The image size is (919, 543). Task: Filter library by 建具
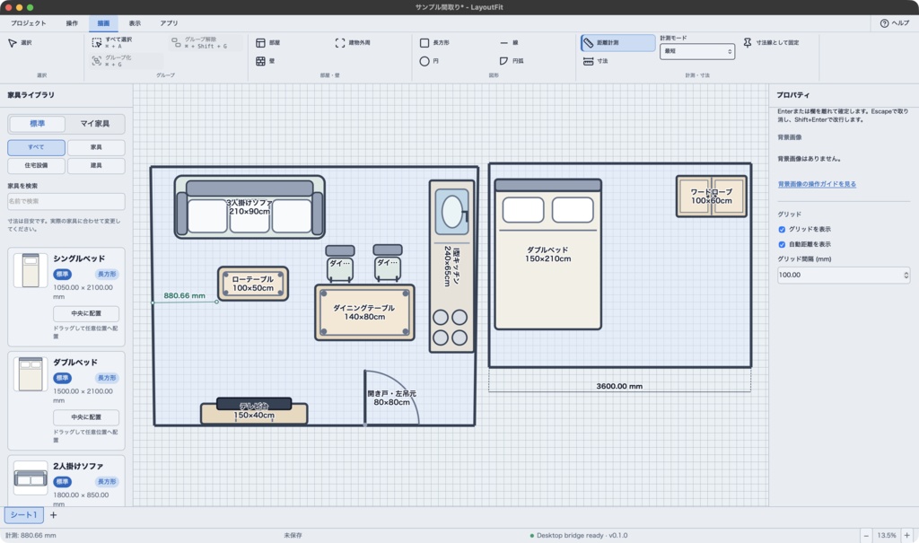coord(96,165)
